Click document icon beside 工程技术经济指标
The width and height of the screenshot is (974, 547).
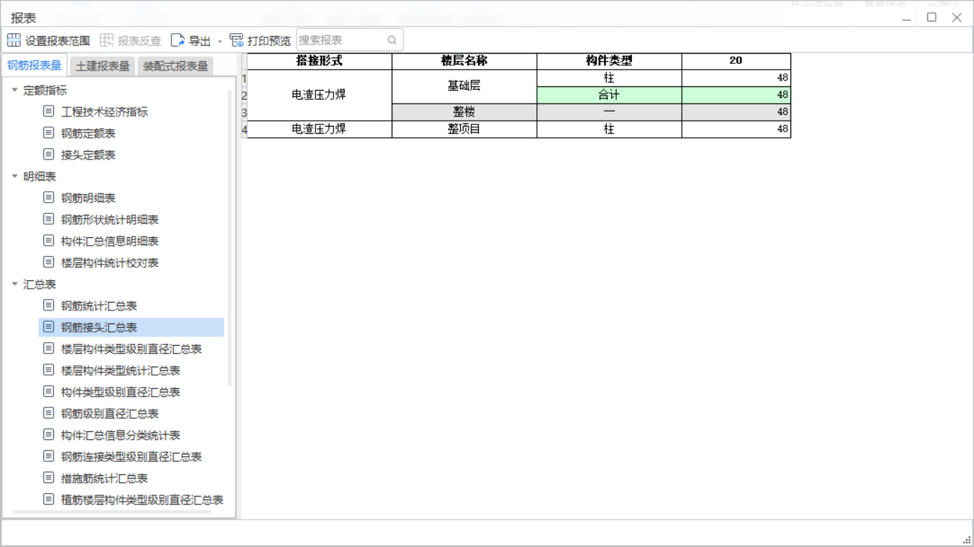pyautogui.click(x=49, y=111)
